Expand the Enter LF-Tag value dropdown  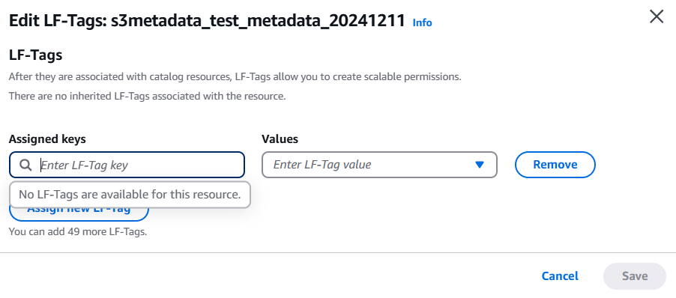click(x=379, y=165)
